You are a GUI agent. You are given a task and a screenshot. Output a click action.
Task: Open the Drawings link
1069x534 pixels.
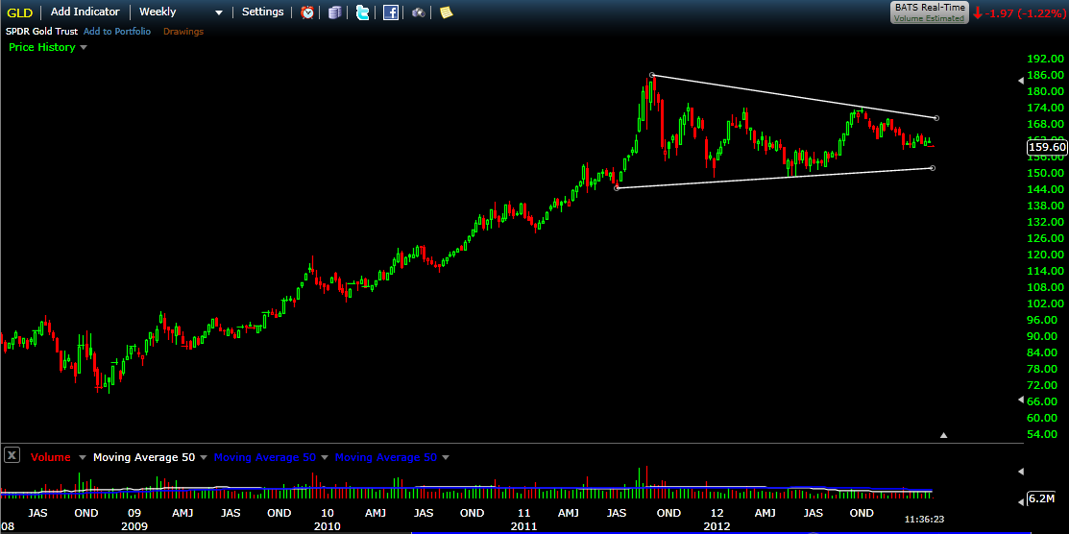[x=183, y=32]
